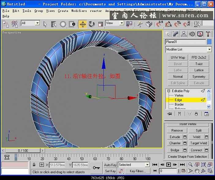215x180 pixels.
Task: Open the Modifiers menu
Action: [x=79, y=11]
